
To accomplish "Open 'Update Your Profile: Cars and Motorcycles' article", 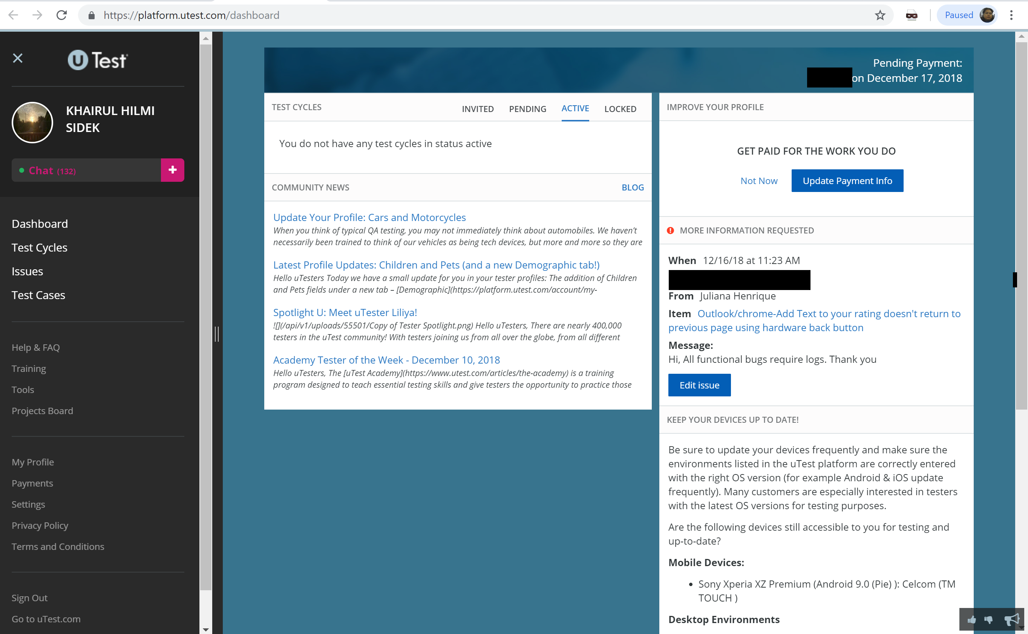I will 369,217.
